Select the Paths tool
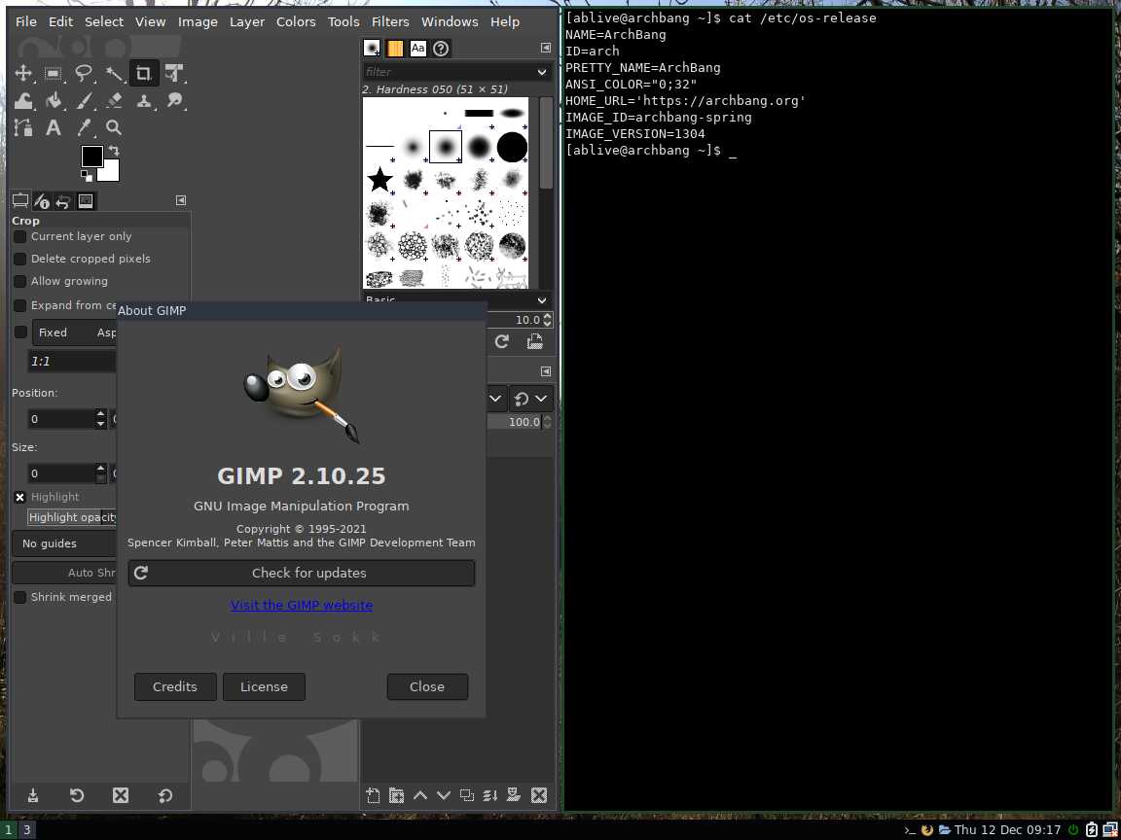 point(23,128)
